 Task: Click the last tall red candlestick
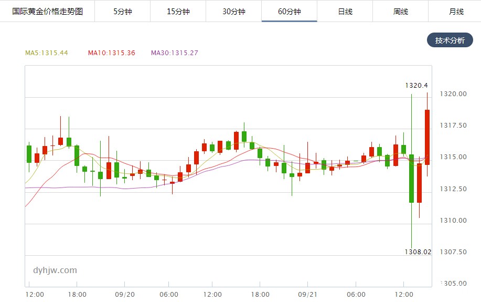click(x=427, y=137)
